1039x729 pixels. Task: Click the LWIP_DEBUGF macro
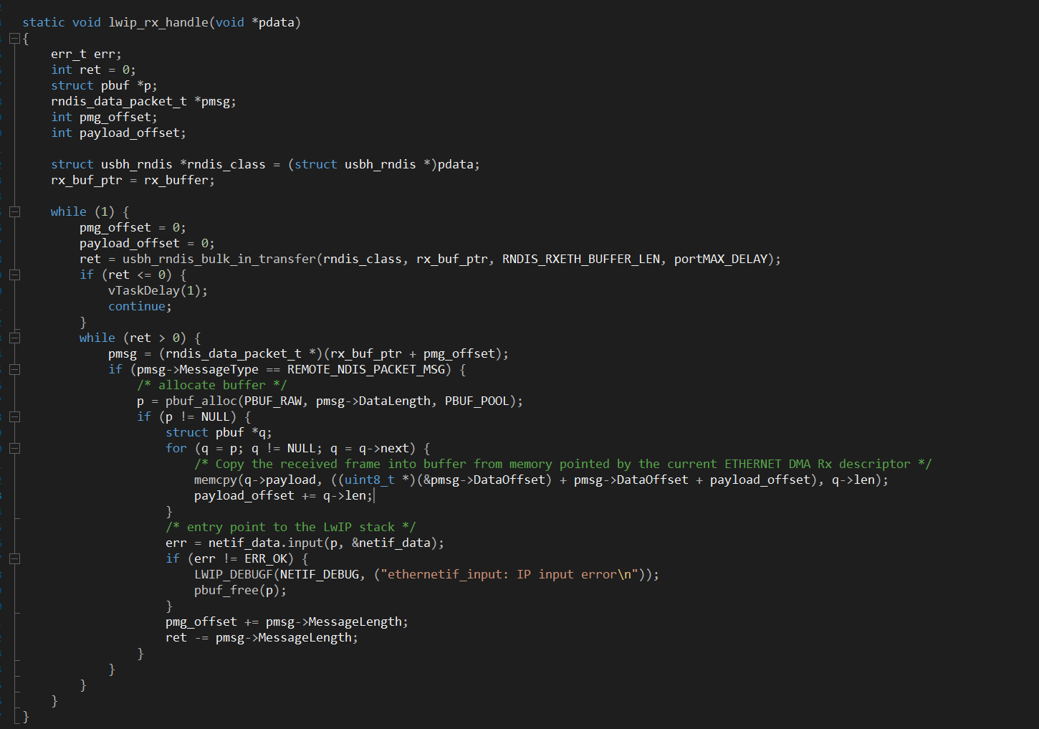(x=234, y=574)
